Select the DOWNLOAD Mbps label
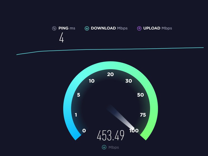 click(109, 28)
